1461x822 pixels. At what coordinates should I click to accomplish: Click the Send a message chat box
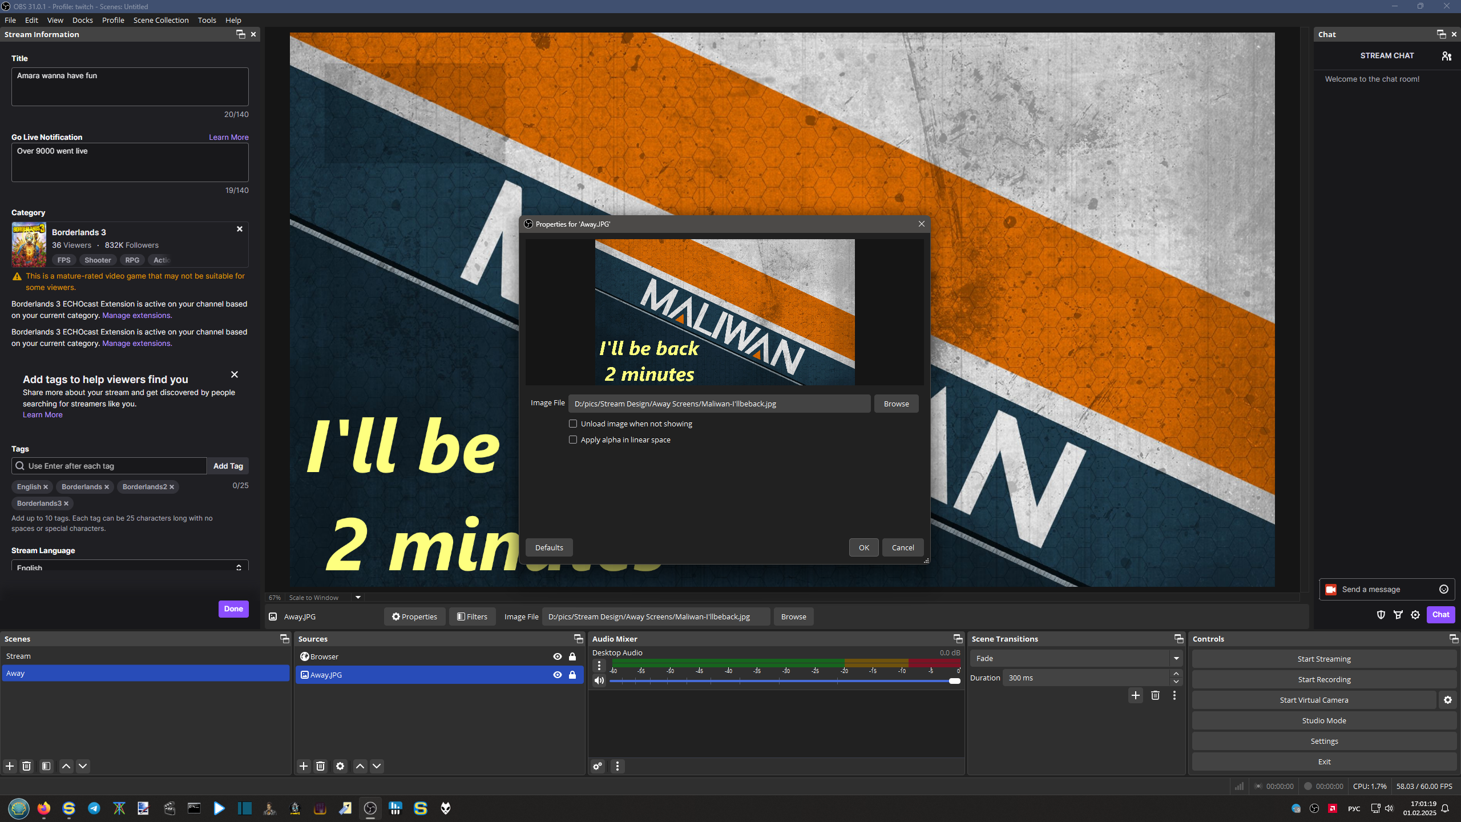pos(1387,589)
